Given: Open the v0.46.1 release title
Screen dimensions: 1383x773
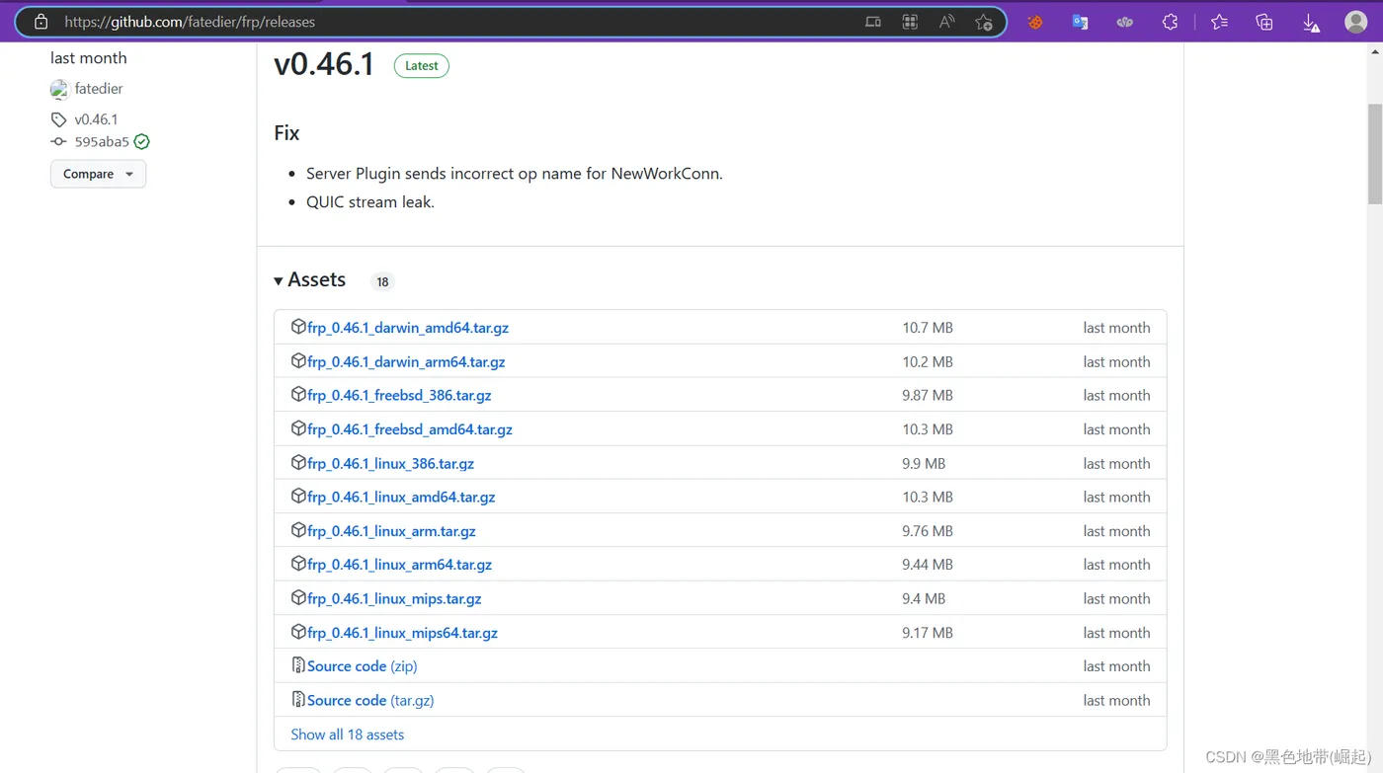Looking at the screenshot, I should pos(324,65).
